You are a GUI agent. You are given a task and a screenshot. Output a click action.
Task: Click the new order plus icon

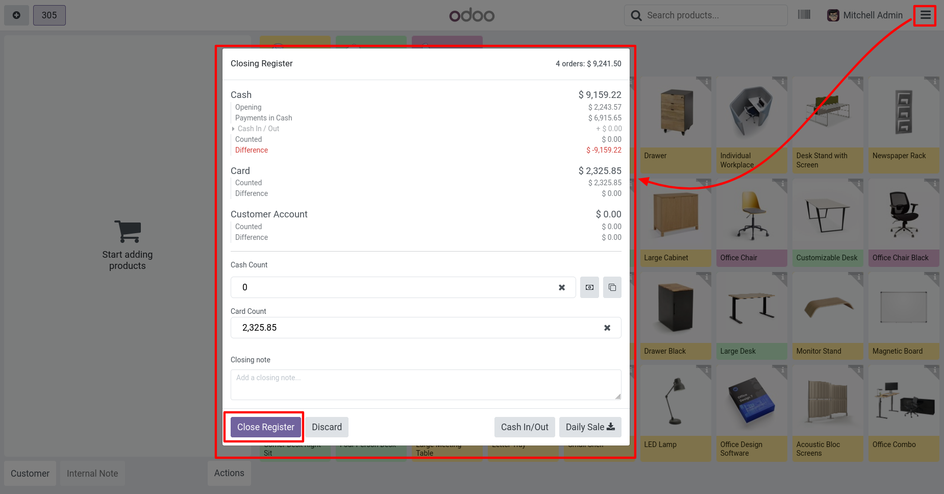click(16, 15)
